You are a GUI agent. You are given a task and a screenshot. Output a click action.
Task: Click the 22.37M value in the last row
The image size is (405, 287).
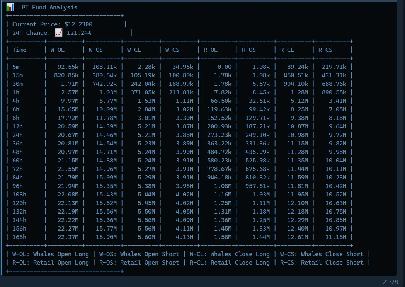(68, 237)
